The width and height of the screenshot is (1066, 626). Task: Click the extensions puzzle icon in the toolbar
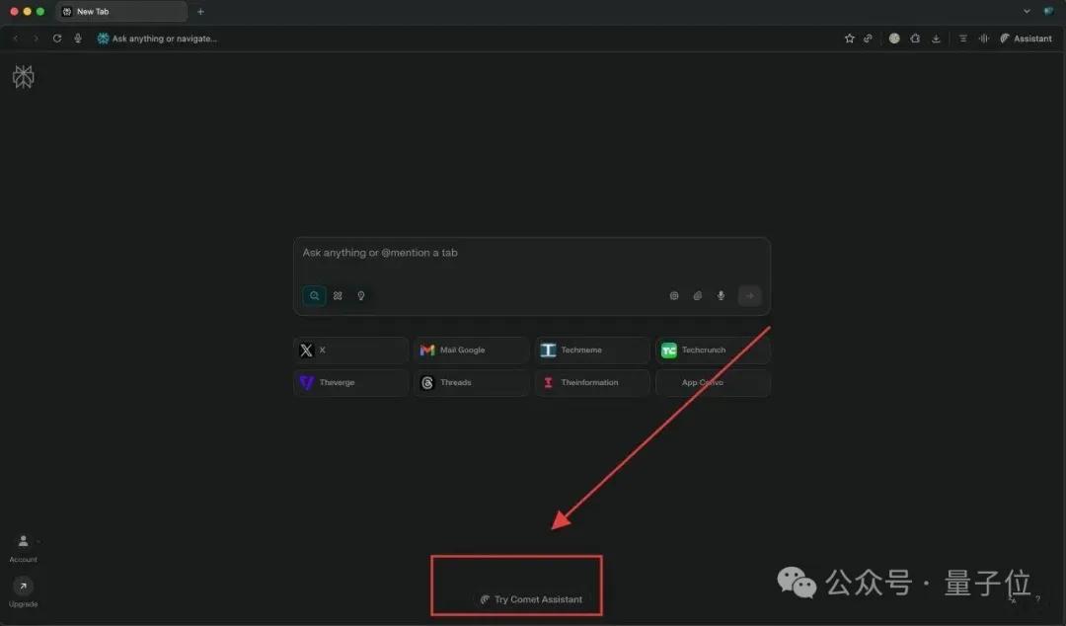pos(915,39)
